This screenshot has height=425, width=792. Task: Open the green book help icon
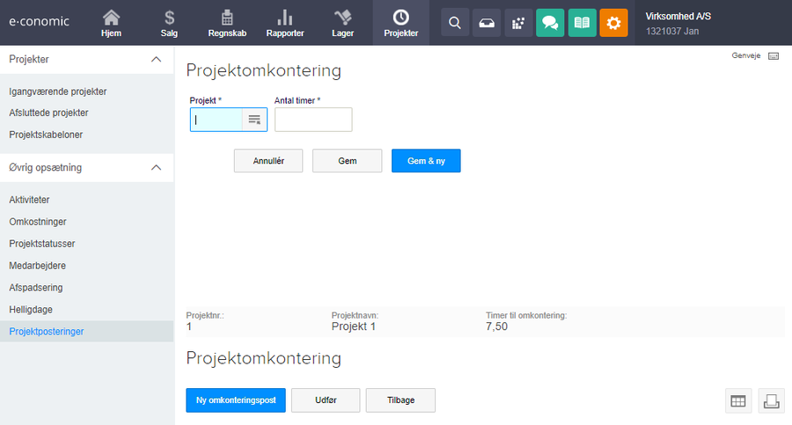point(582,23)
